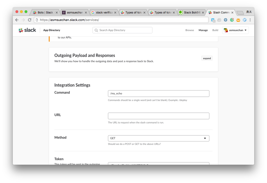
Task: Focus the URL input field
Action: pyautogui.click(x=159, y=116)
